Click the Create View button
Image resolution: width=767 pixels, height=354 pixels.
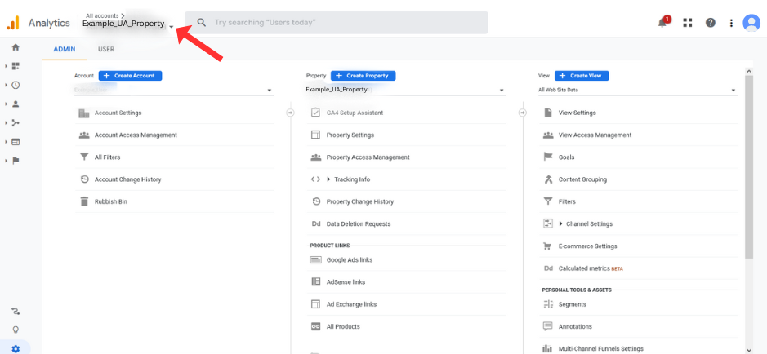click(x=582, y=76)
